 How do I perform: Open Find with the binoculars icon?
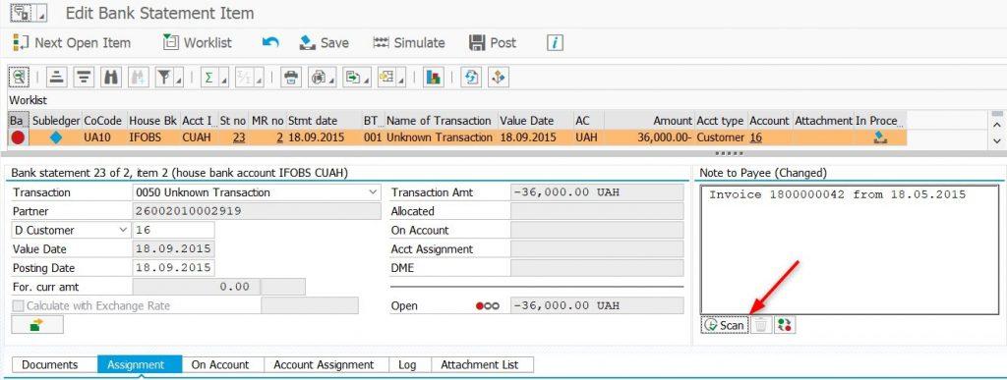click(110, 78)
